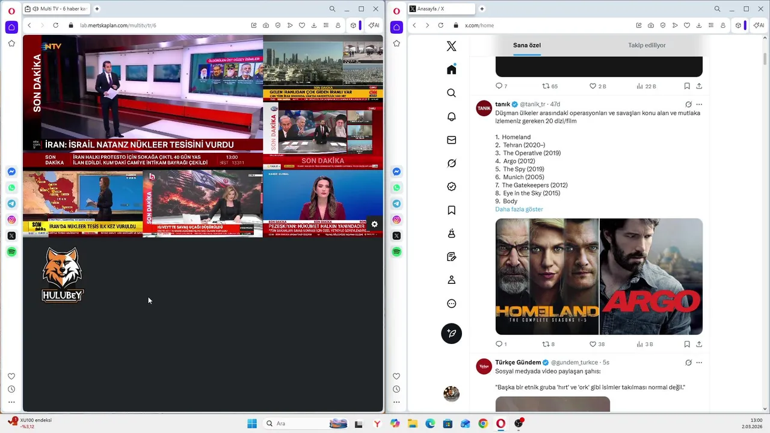This screenshot has height=433, width=770.
Task: Bookmark the tanık post
Action: coord(687,344)
